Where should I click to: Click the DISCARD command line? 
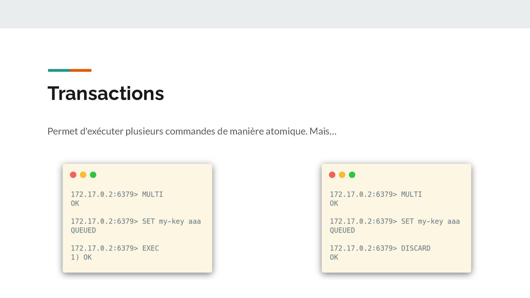tap(380, 248)
